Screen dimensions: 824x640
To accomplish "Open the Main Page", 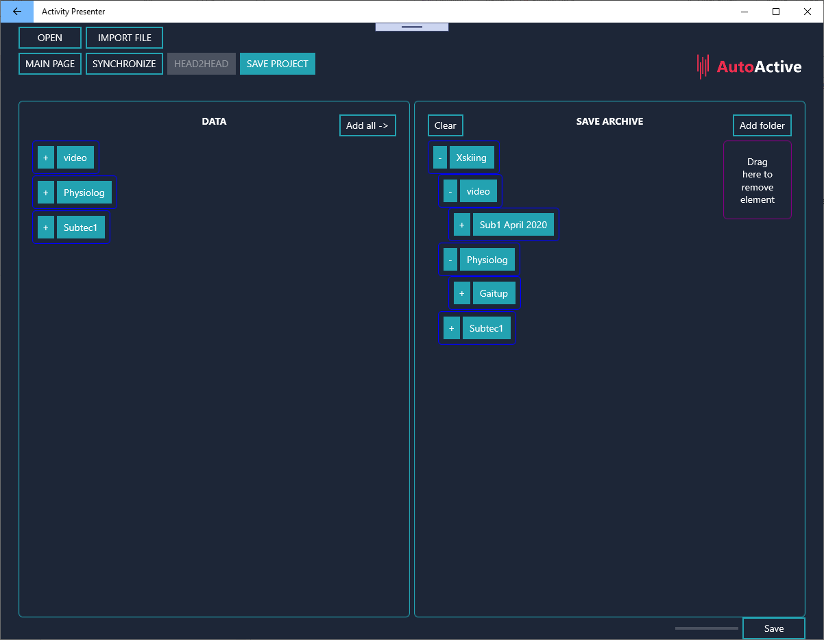I will (x=50, y=64).
